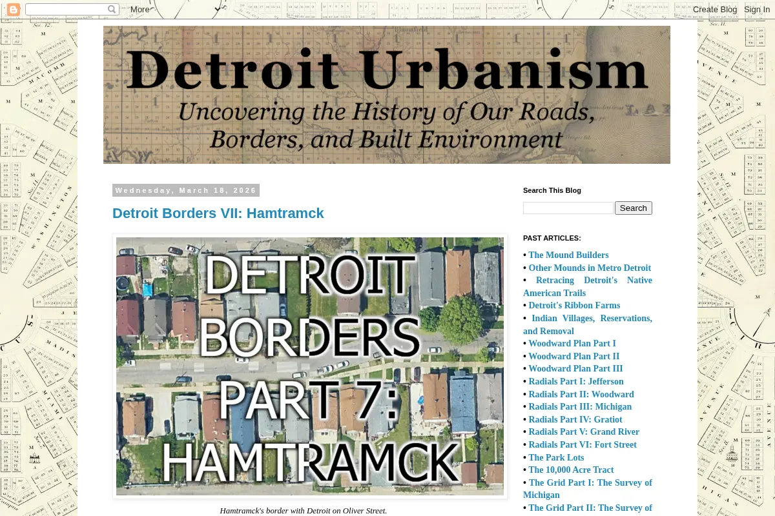This screenshot has height=516, width=775.
Task: Open Other Mounds in Metro Detroit article
Action: coord(590,268)
